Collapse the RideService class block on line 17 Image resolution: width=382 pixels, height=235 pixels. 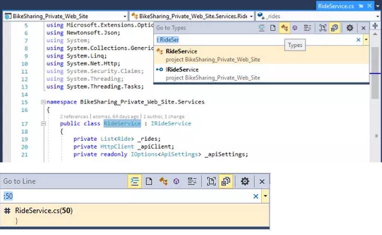[x=43, y=124]
